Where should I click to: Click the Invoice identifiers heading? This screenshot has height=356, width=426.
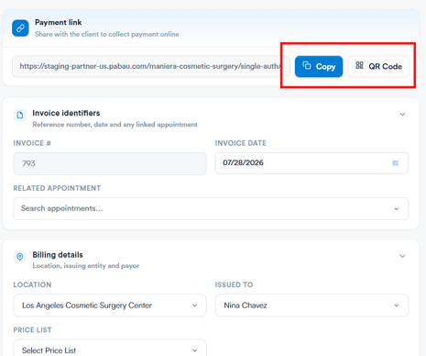[66, 113]
